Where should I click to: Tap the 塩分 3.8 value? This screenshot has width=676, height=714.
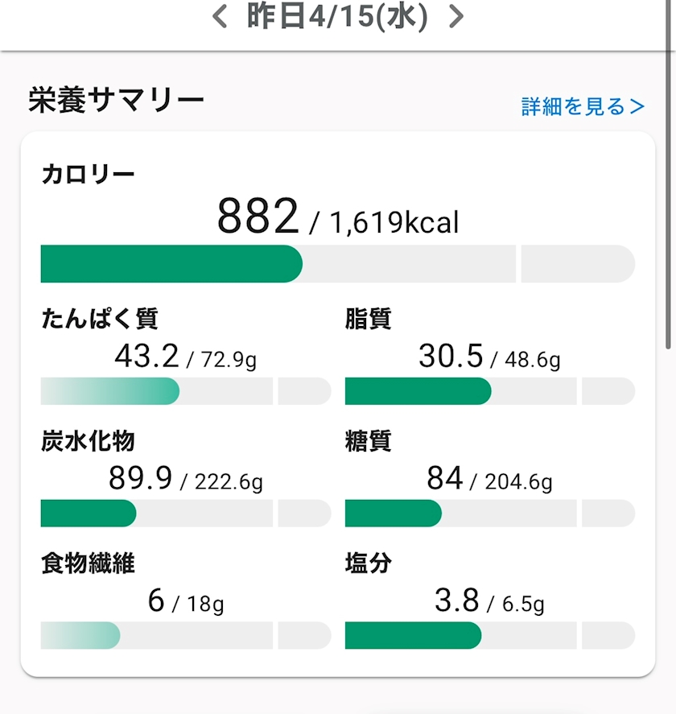coord(457,601)
